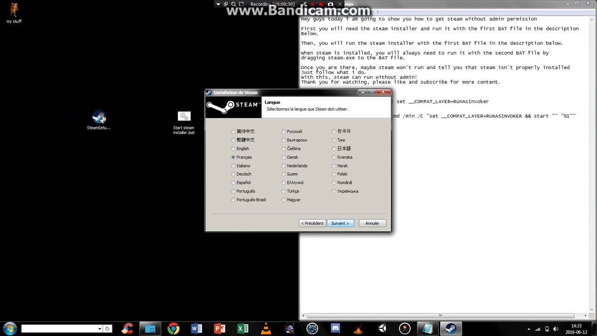This screenshot has height=336, width=597.
Task: Open the taskbar clock showing 14:33
Action: [576, 329]
